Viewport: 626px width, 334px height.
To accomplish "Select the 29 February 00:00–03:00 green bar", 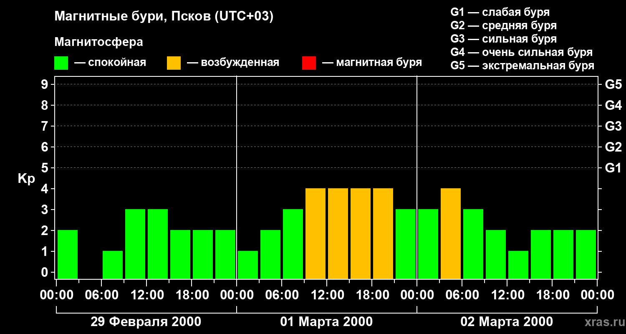I will pos(68,254).
